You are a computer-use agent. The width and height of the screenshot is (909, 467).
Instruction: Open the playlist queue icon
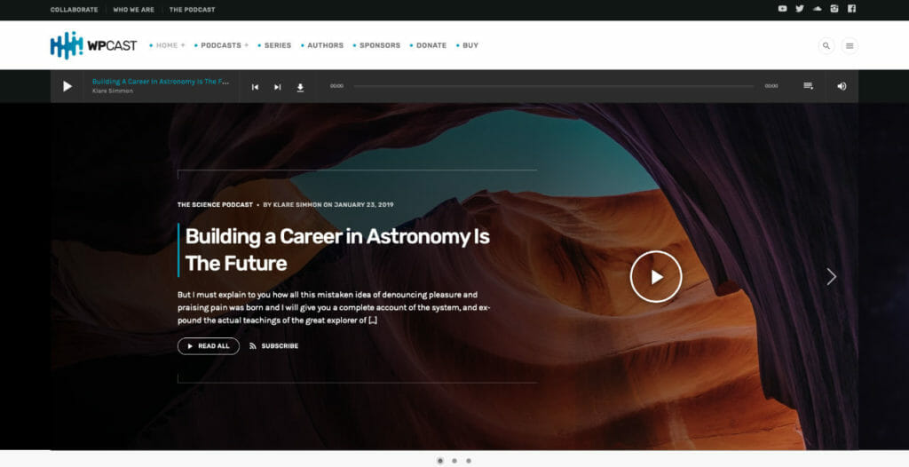pyautogui.click(x=808, y=86)
